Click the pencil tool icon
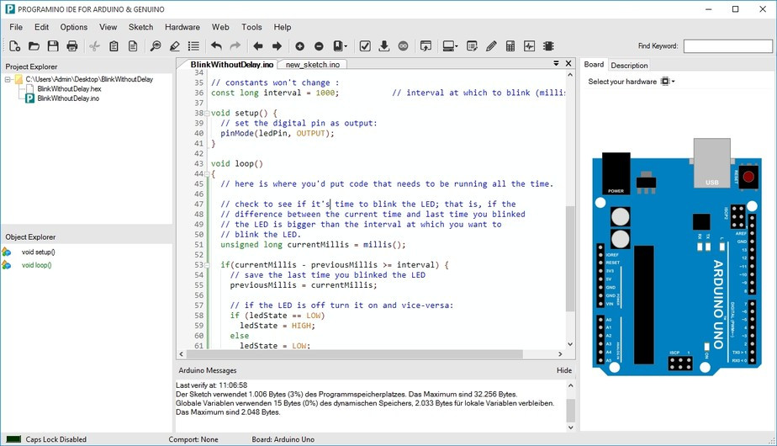This screenshot has width=777, height=446. point(491,46)
